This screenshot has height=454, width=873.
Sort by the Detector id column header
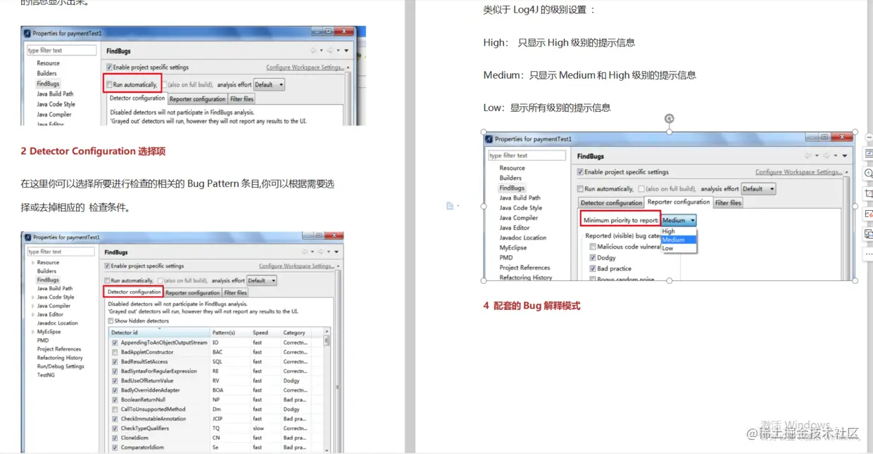[x=159, y=332]
